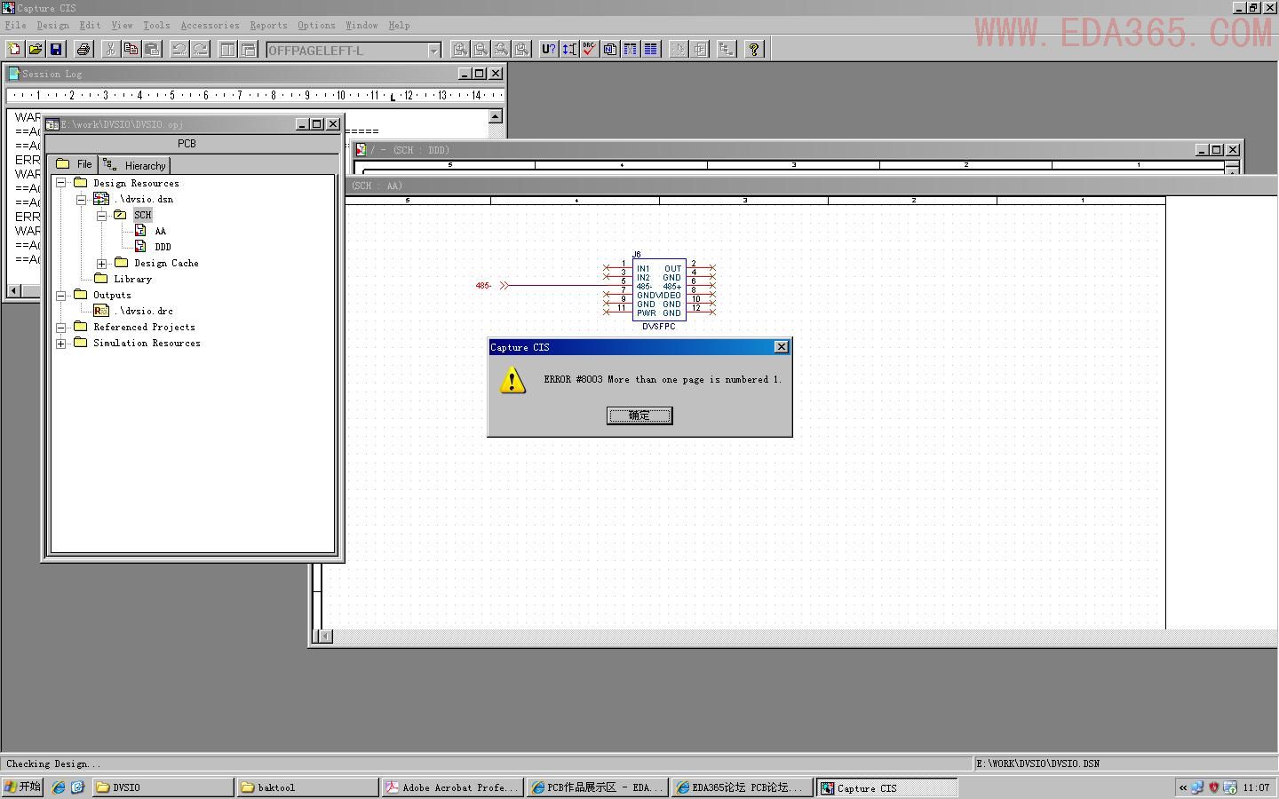Open the Design menu
Screen dimensions: 1279x799
tap(53, 26)
